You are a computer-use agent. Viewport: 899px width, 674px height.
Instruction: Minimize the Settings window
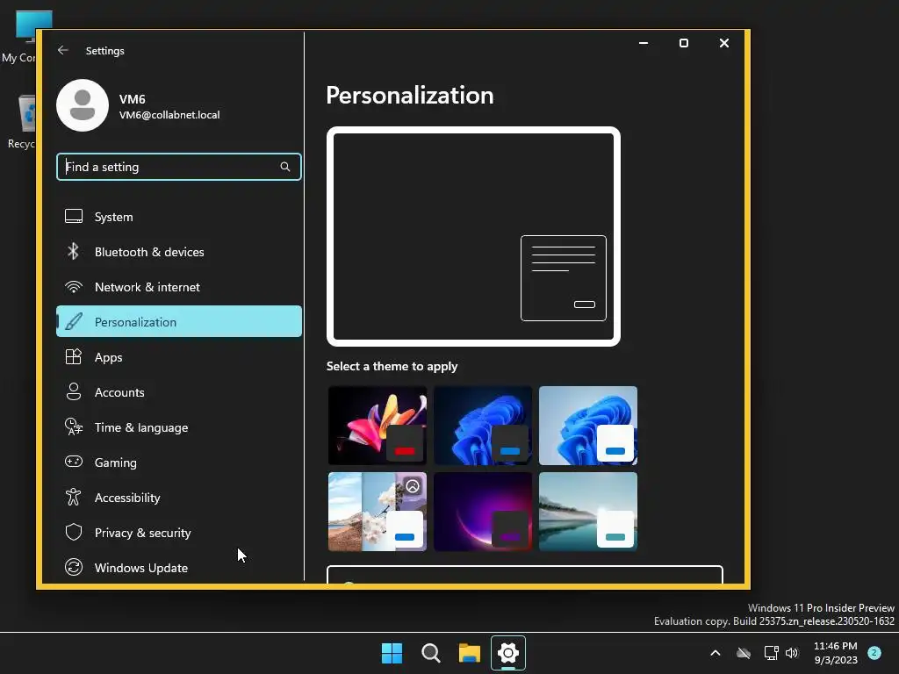[x=644, y=43]
